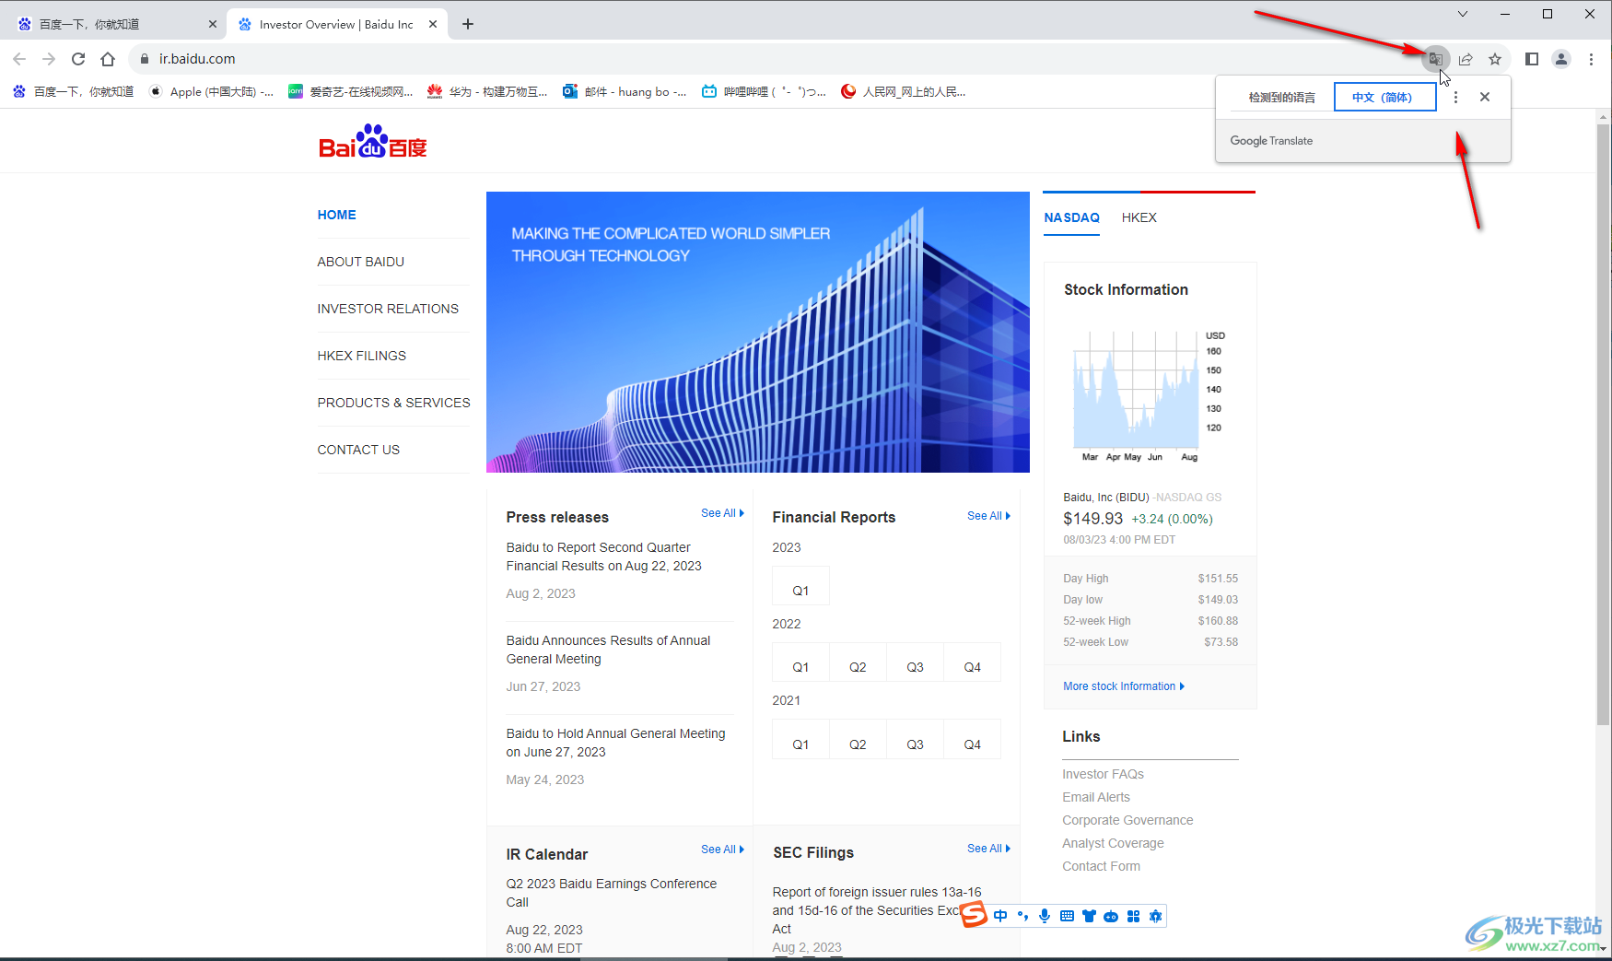Open CONTACT US in the sidebar
This screenshot has width=1612, height=961.
(358, 450)
